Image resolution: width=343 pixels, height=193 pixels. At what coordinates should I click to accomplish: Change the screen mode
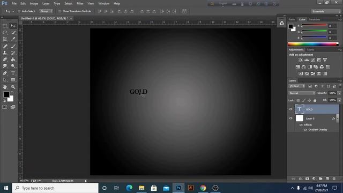[x=13, y=107]
